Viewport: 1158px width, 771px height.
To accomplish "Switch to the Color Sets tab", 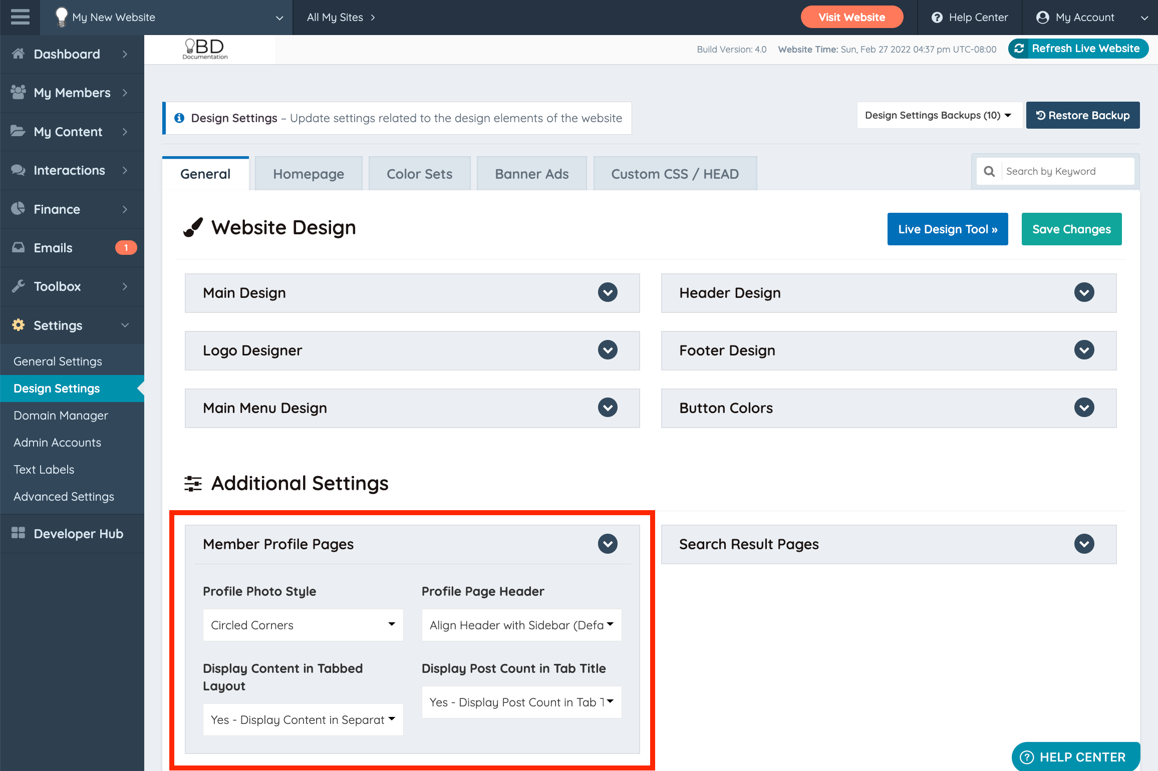I will pos(419,174).
